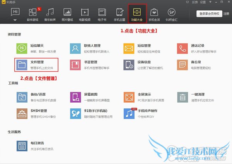Click description 清理手机垃圾文件

[202, 100]
